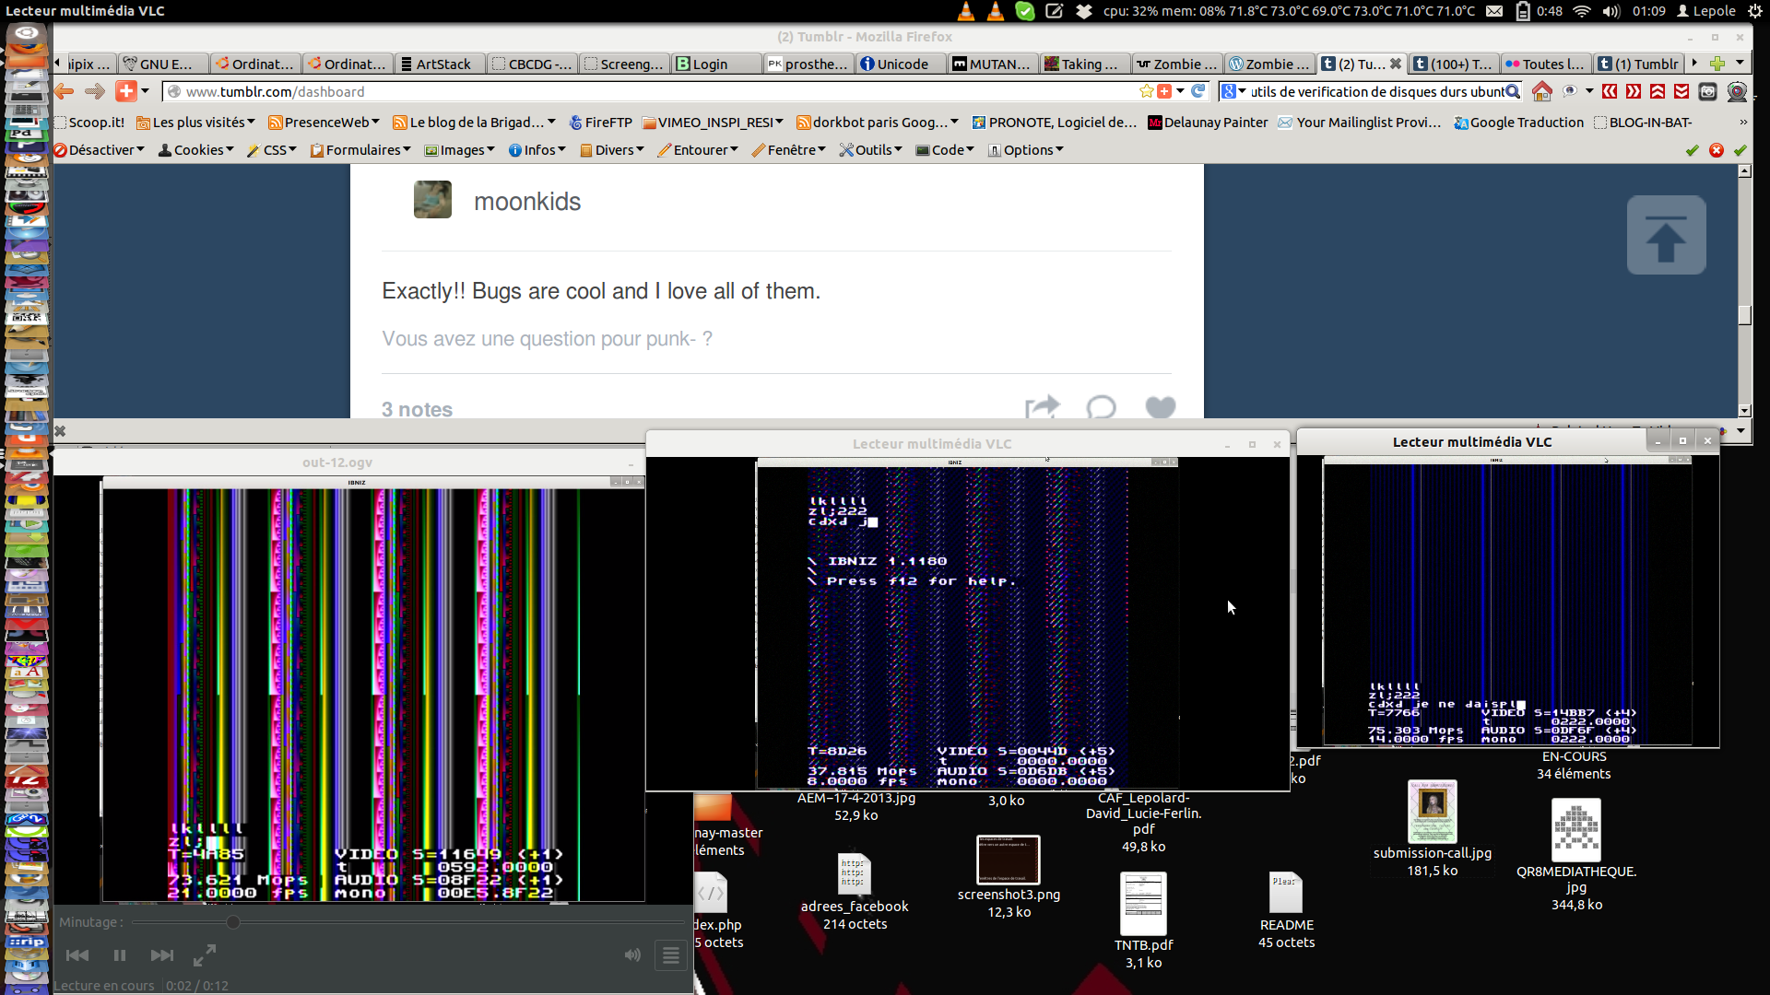
Task: Open the Formulaires dropdown menu
Action: click(360, 150)
